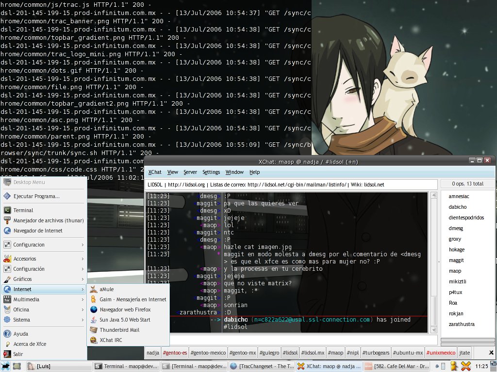This screenshot has height=372, width=497.
Task: Open 582. Cafe Del Mar player from taskbar
Action: [397, 366]
